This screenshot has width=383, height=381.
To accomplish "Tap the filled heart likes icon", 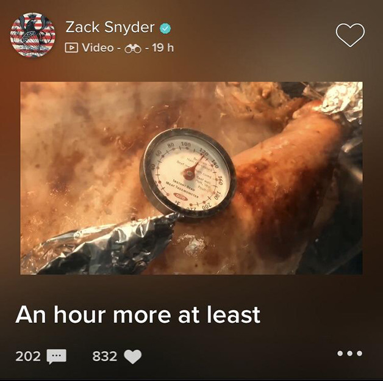I will (x=132, y=357).
